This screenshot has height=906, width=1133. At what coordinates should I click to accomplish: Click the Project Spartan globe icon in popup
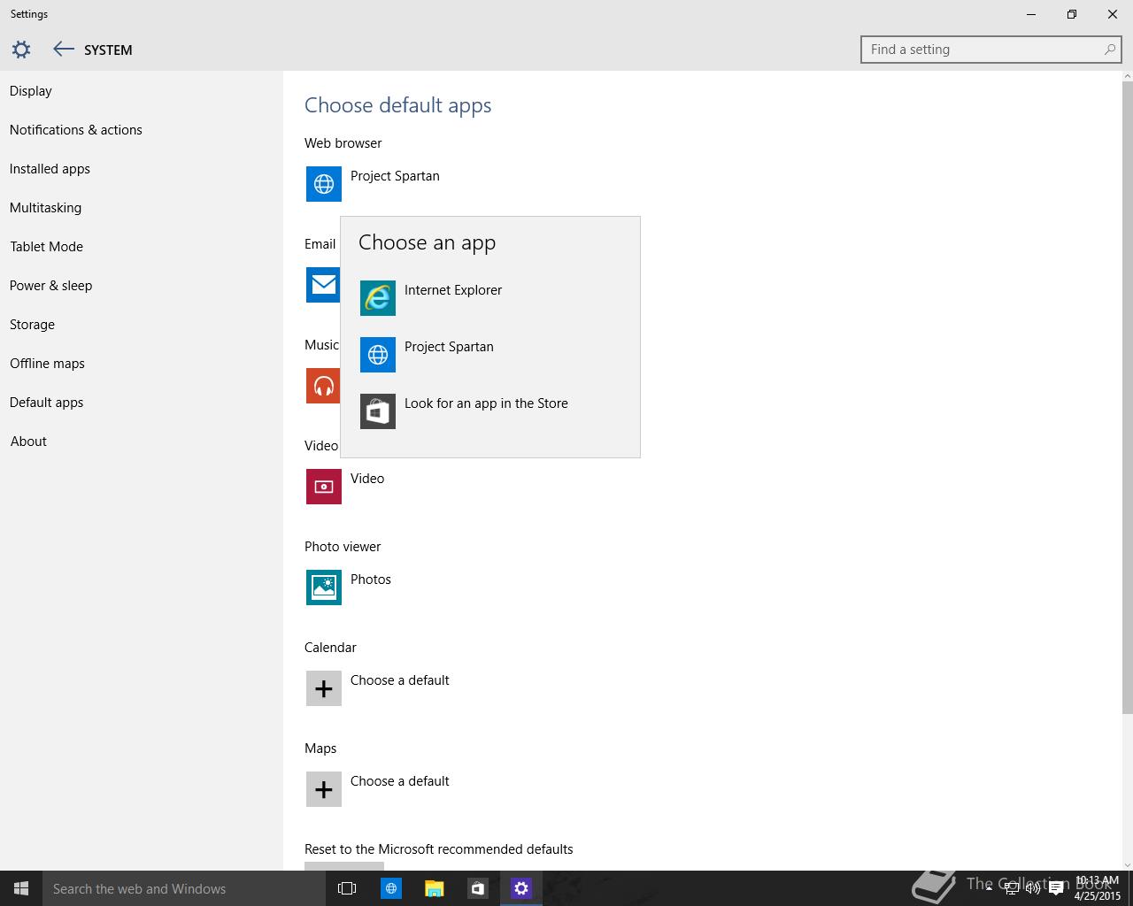(x=378, y=355)
